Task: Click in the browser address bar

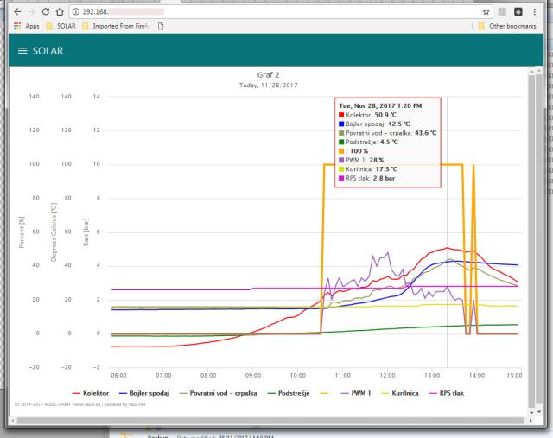Action: coord(259,11)
